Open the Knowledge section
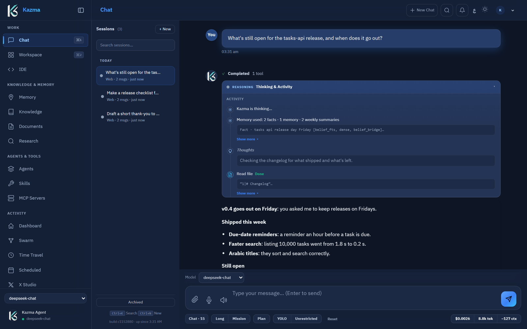The image size is (527, 329). click(x=45, y=112)
